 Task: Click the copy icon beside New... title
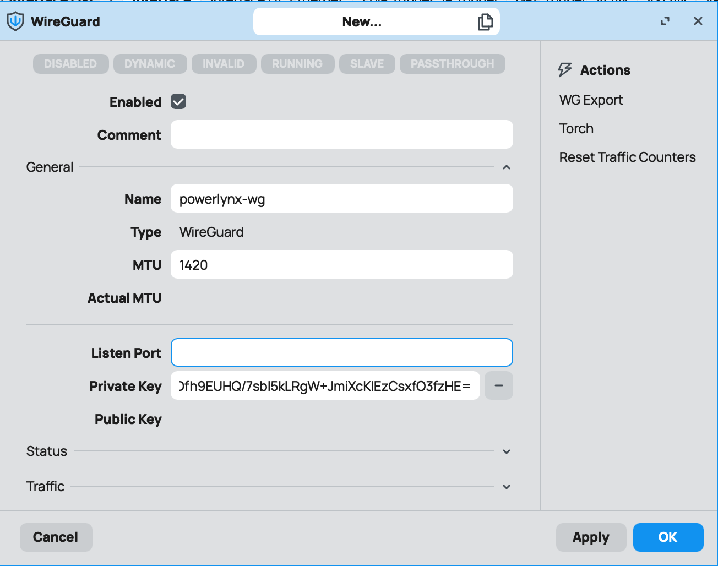(x=485, y=22)
